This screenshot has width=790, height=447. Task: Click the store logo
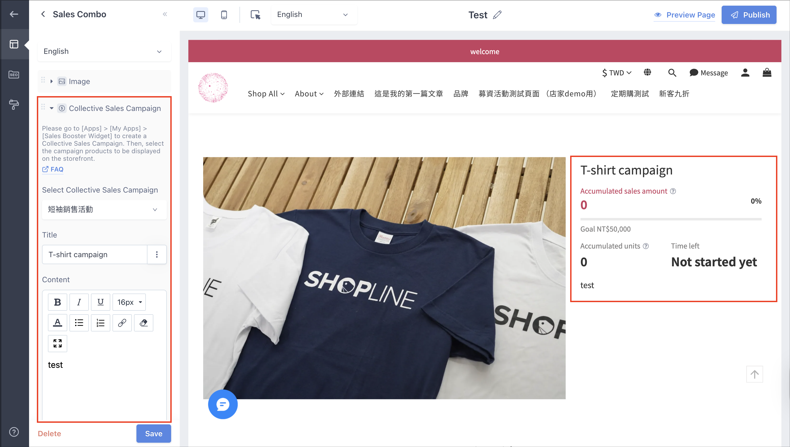click(x=213, y=88)
